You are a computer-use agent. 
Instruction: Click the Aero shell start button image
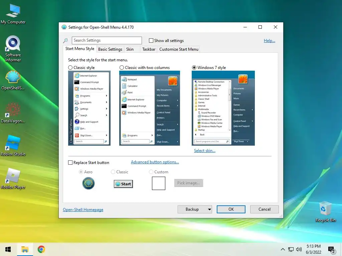(88, 183)
